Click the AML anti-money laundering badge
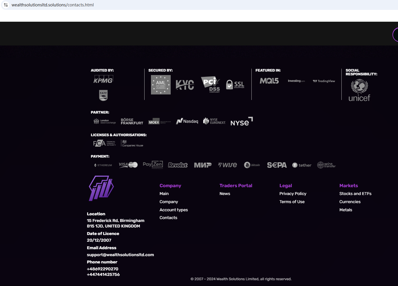Screen dimensions: 398x286 coord(161,85)
